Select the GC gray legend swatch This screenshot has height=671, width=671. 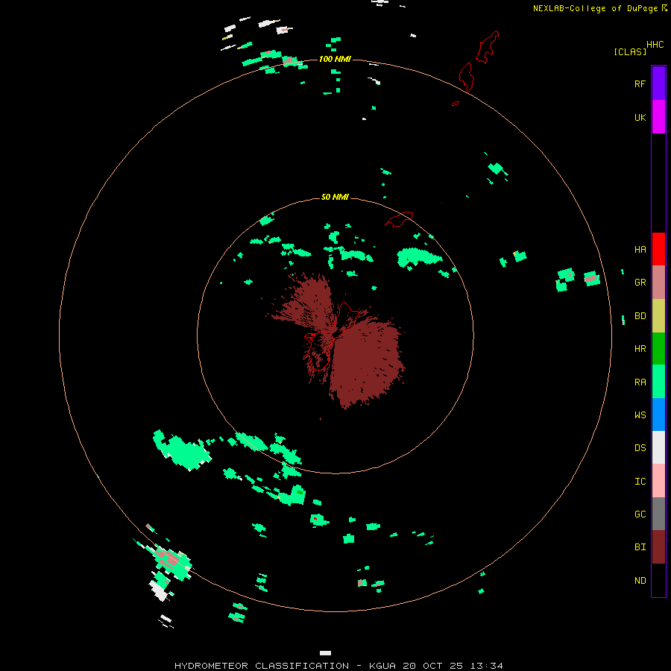click(658, 514)
